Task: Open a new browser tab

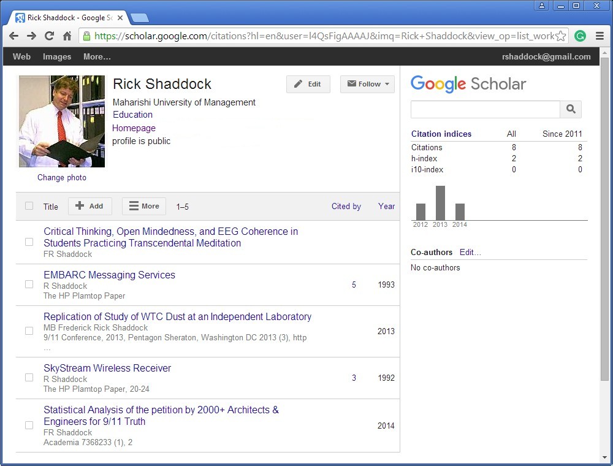Action: click(139, 18)
